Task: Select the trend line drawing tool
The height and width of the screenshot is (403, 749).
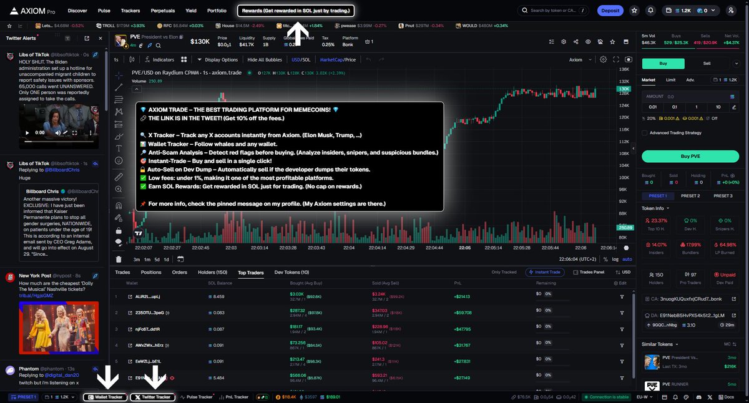Action: tap(119, 87)
